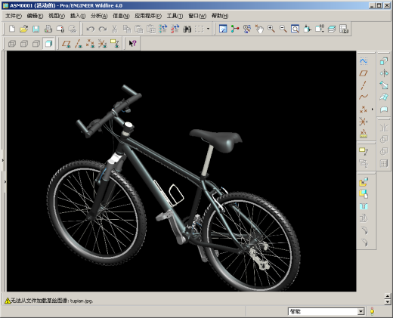Click message area scroll down arrow
Screen dimensions: 393x318
[388, 301]
